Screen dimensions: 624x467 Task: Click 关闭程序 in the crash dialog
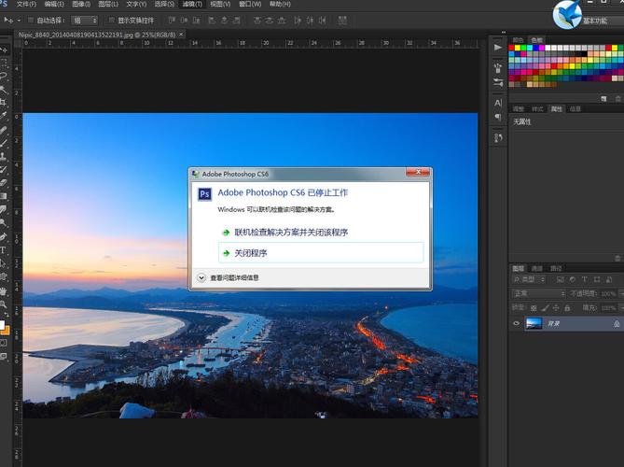321,252
